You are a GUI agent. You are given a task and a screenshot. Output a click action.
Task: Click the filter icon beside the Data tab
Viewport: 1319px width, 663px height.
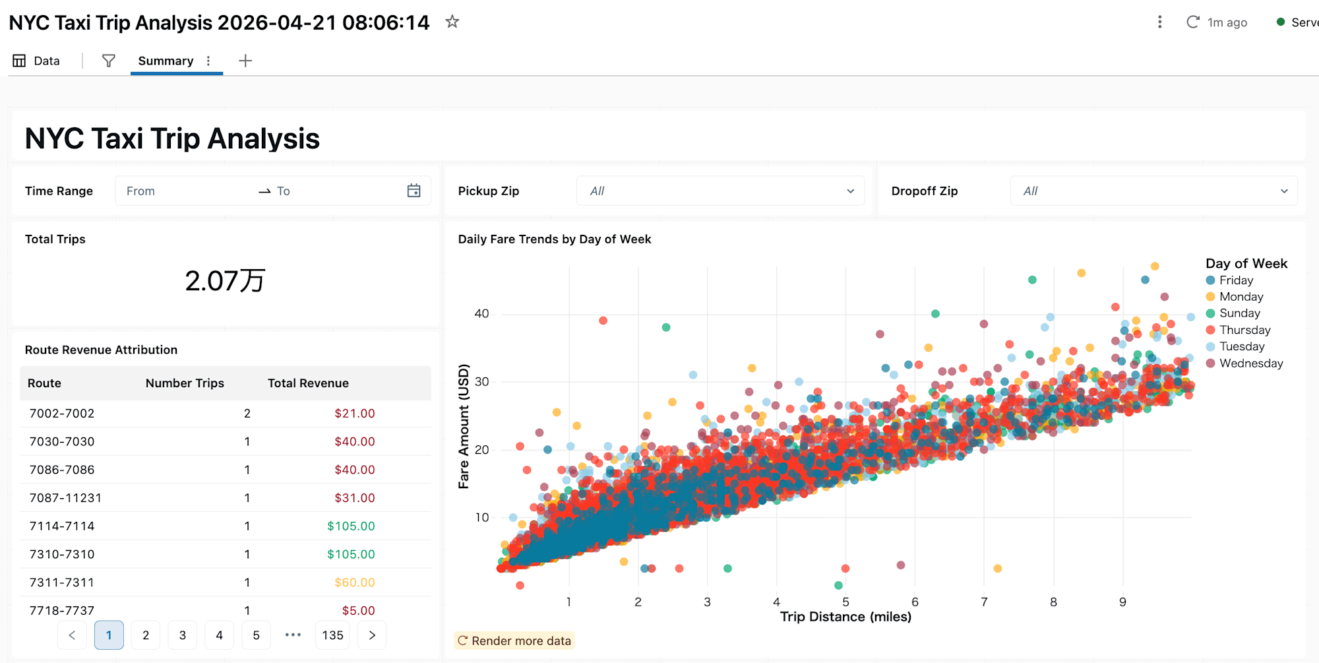click(x=108, y=61)
